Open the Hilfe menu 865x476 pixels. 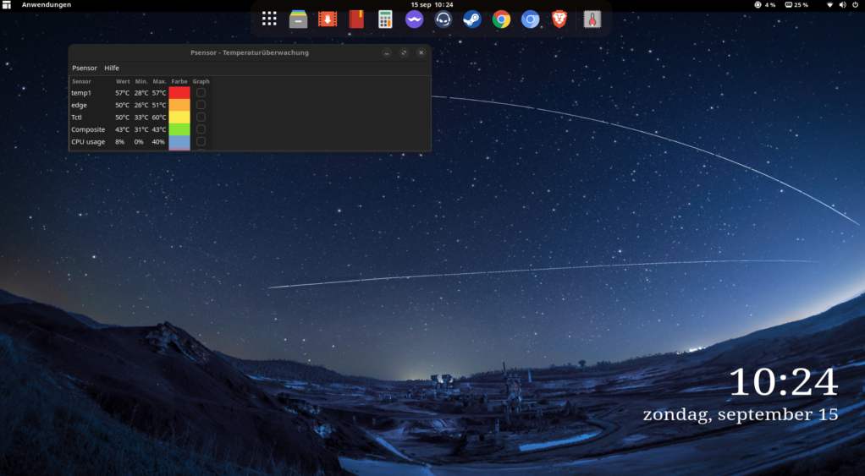tap(112, 68)
